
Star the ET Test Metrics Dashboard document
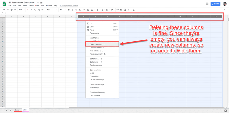38,3
